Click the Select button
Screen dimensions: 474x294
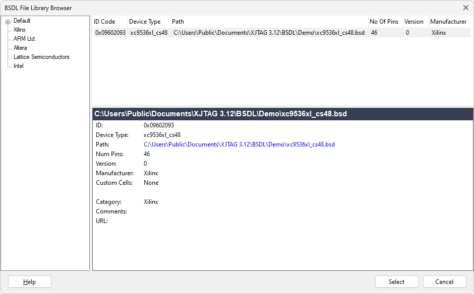pos(396,282)
